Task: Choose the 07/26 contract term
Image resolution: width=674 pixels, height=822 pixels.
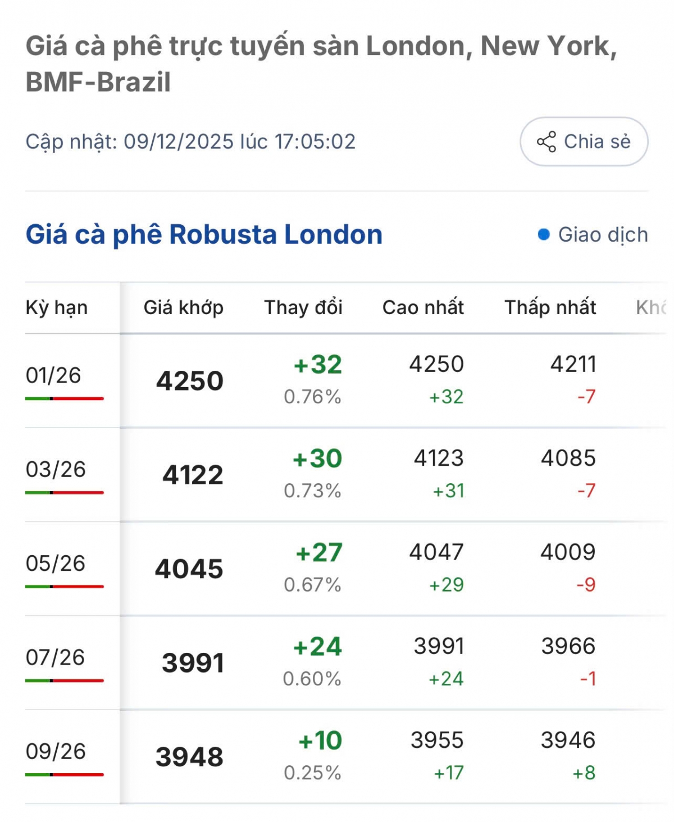Action: (55, 657)
